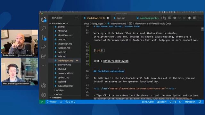The image size is (205, 115).
Task: Click the remote window indicator in status bar
Action: pyautogui.click(x=42, y=102)
